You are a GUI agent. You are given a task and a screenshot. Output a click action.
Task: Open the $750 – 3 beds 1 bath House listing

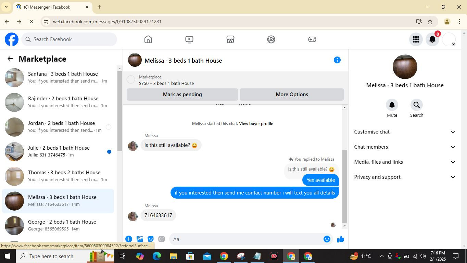coord(166,83)
